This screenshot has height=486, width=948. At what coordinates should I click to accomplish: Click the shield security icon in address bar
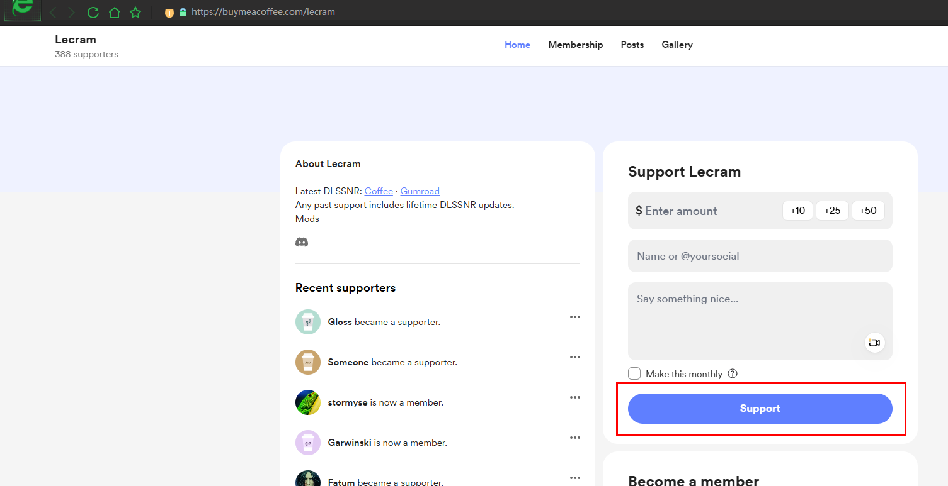[x=169, y=13]
